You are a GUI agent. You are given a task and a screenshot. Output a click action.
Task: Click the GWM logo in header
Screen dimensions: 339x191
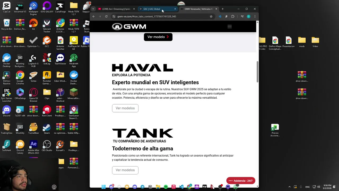pyautogui.click(x=129, y=27)
